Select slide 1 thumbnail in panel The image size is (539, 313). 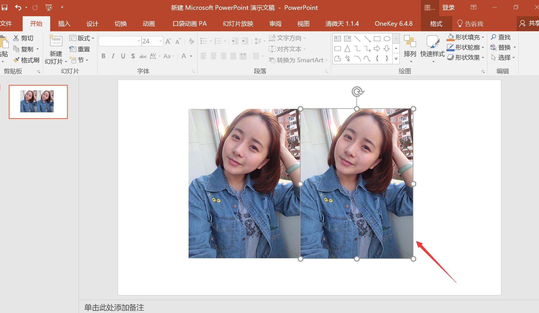[x=38, y=102]
